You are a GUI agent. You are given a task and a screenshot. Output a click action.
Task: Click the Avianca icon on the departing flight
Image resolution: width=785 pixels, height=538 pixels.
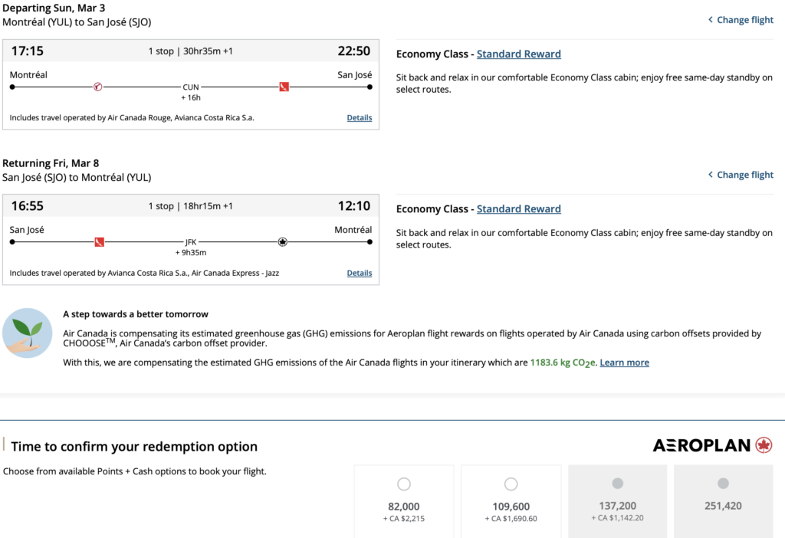coord(284,87)
